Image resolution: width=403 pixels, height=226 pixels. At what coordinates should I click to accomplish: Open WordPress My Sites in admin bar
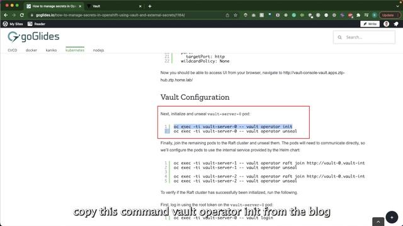(13, 24)
